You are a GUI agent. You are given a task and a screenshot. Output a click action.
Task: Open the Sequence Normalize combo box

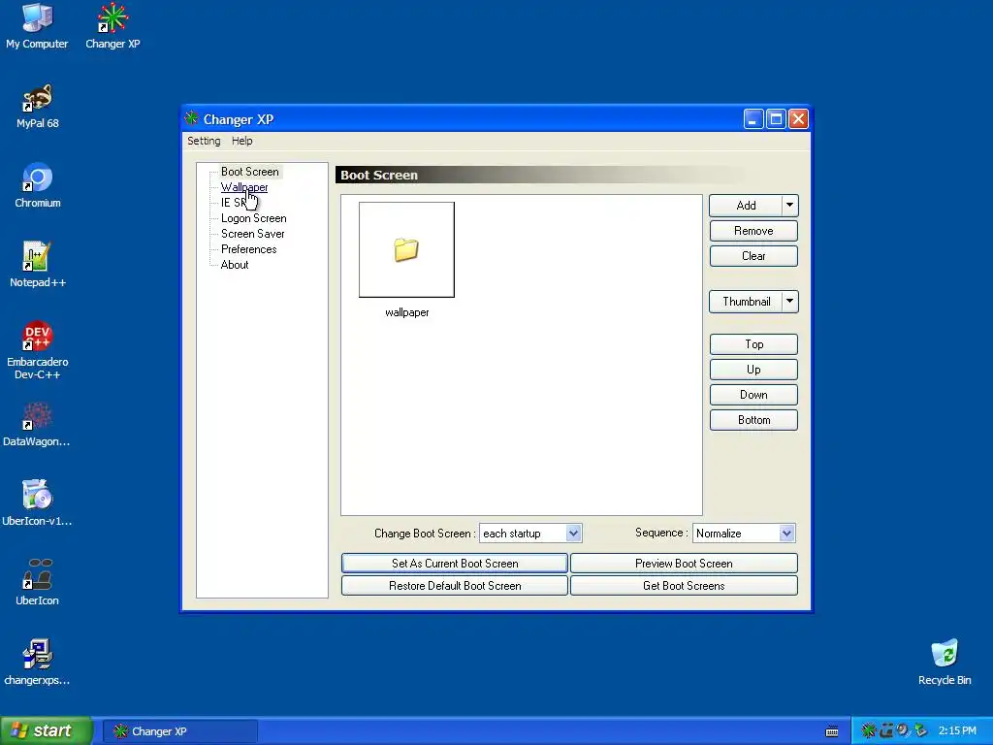tap(744, 534)
